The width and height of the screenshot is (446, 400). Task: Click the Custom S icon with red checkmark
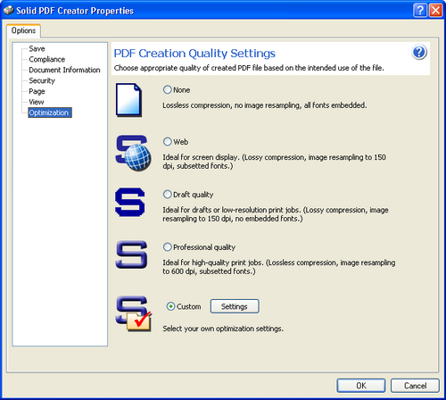[x=134, y=313]
